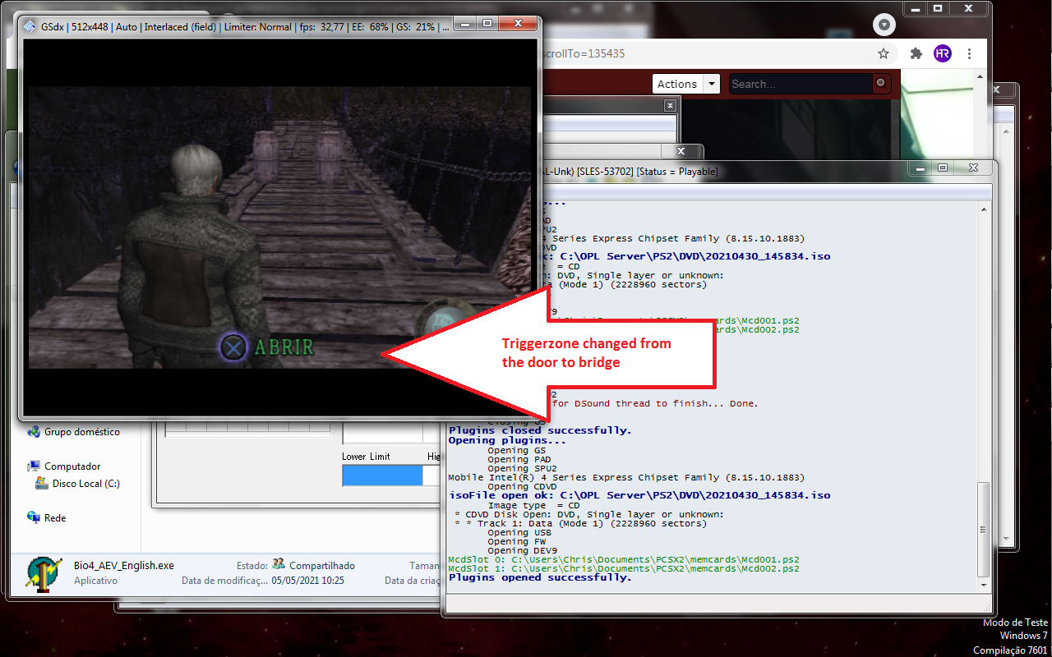Click the Grupo doméstico network-spheres icon
1052x657 pixels.
click(x=34, y=432)
